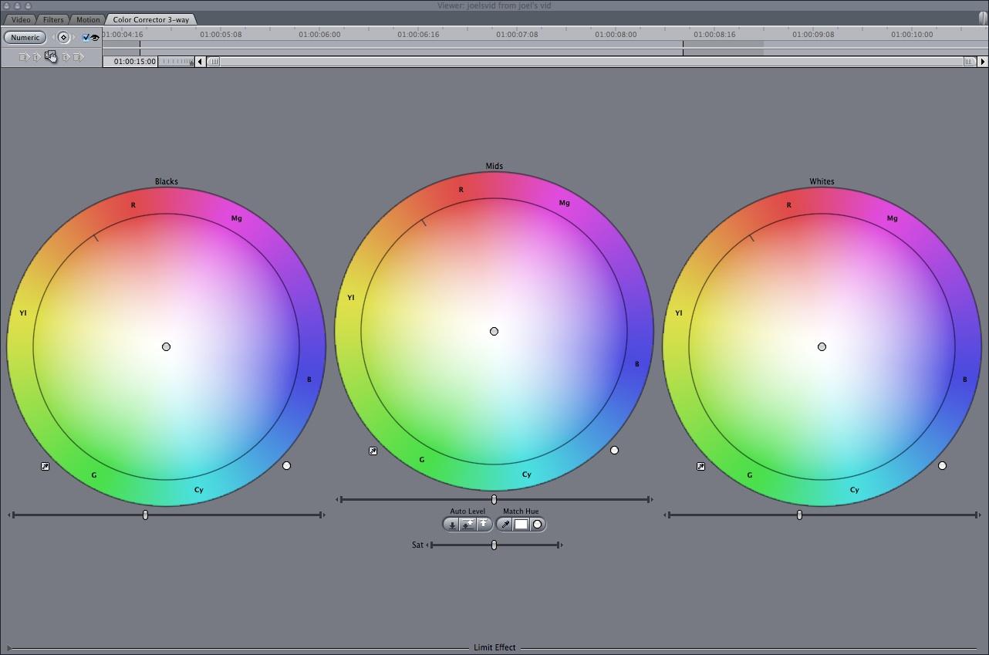This screenshot has width=989, height=655.
Task: Click the Blacks wheel center balance point
Action: click(166, 347)
